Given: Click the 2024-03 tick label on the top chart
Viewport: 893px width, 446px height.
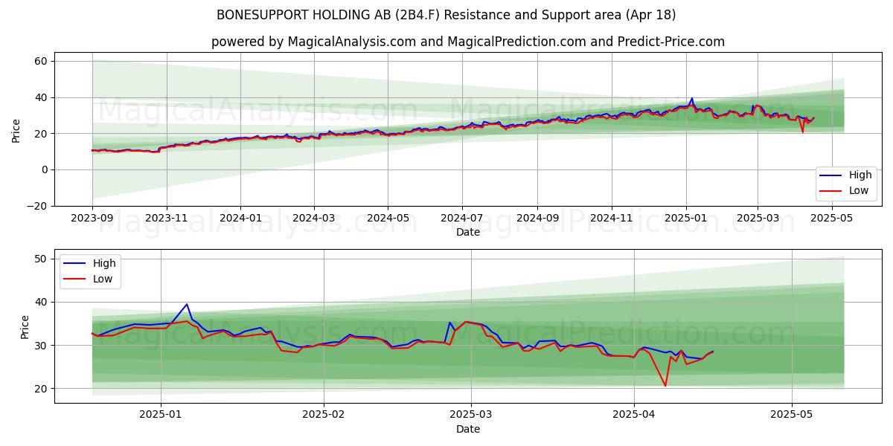Looking at the screenshot, I should [x=313, y=219].
